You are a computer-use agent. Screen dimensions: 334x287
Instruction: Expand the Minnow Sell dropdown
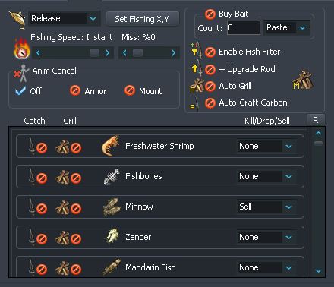pyautogui.click(x=288, y=207)
